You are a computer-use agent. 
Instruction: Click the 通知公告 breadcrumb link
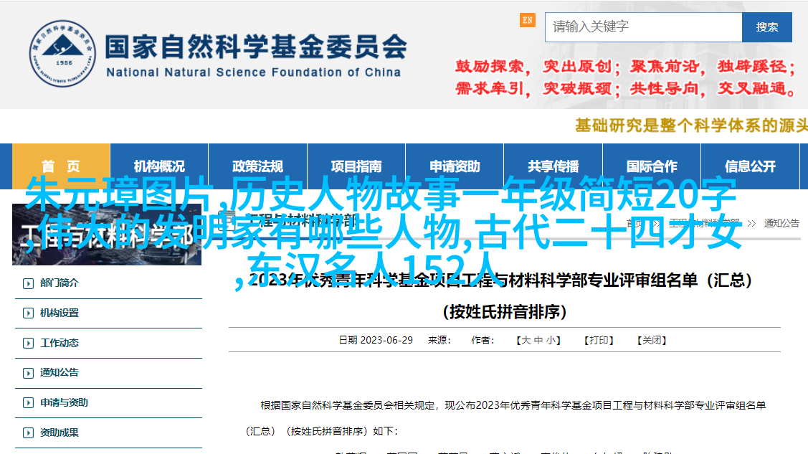(x=781, y=223)
